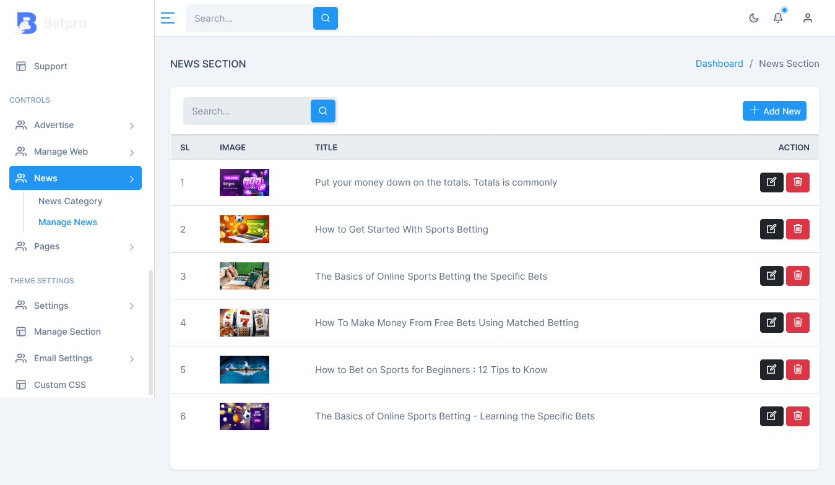This screenshot has height=485, width=835.
Task: Edit the Matched Betting news row
Action: (772, 323)
